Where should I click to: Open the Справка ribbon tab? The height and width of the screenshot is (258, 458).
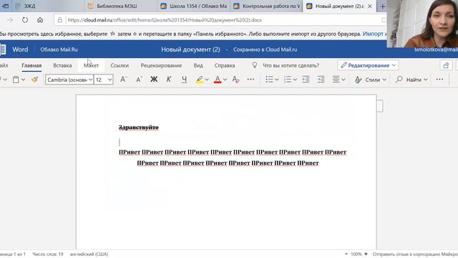click(225, 65)
